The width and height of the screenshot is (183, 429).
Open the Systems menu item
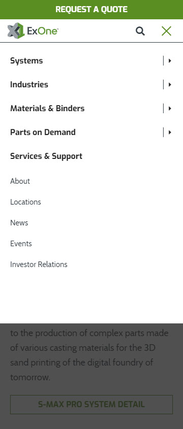click(x=26, y=61)
